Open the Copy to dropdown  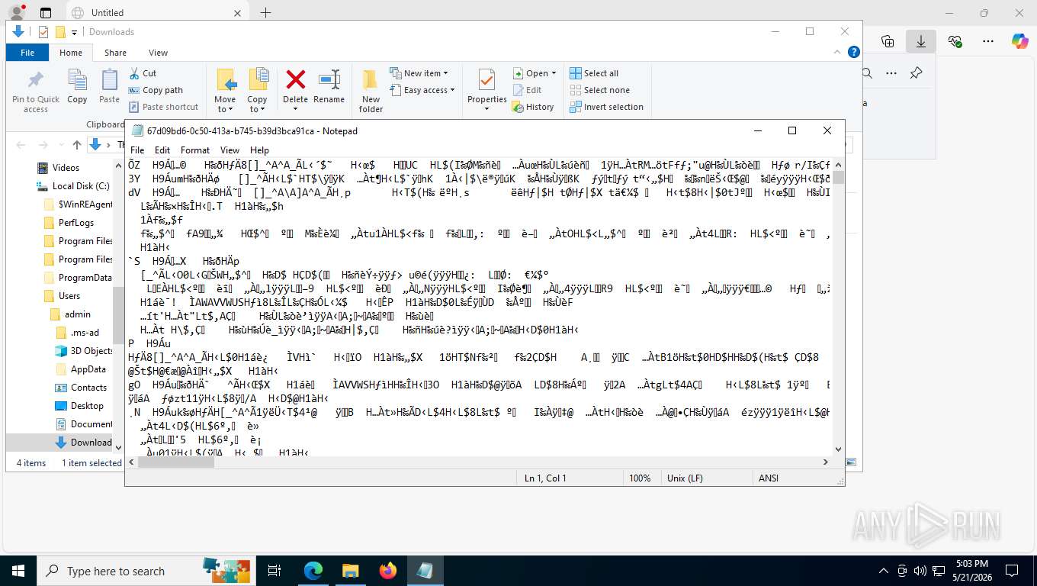pos(257,109)
